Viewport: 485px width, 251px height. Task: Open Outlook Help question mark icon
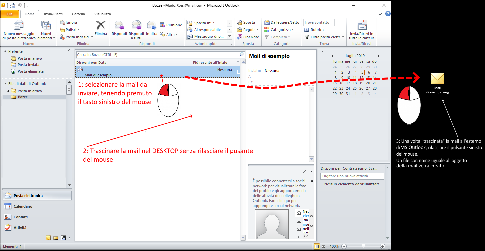[x=388, y=14]
